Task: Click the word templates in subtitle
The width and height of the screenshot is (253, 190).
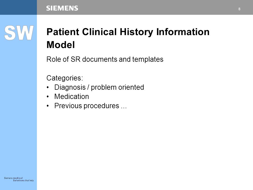Action: click(148, 59)
